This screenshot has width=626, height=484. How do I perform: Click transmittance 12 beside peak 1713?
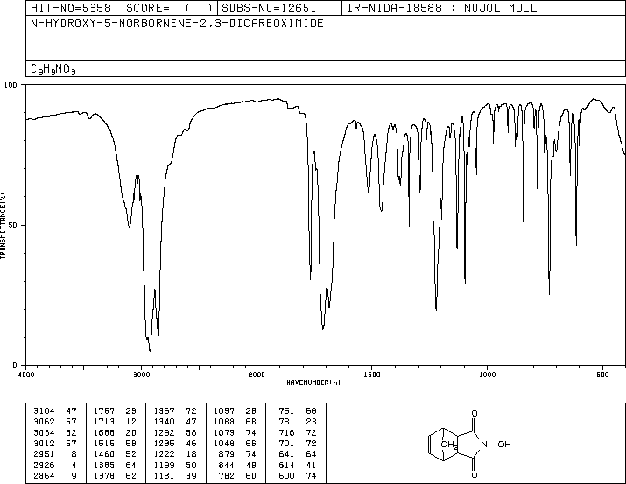131,422
